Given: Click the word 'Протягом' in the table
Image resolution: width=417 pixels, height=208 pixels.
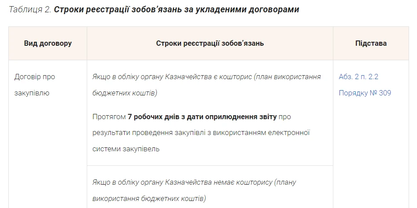Looking at the screenshot, I should click(109, 117).
